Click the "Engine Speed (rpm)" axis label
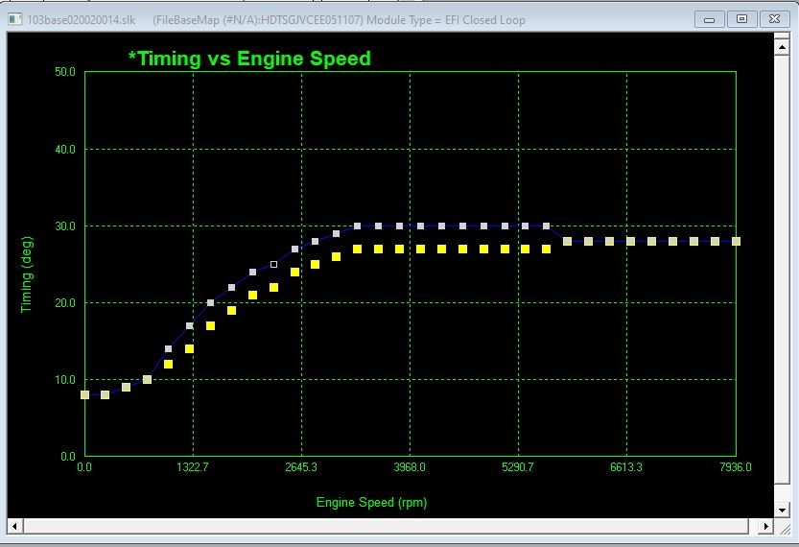Screen dimensions: 799x547 pyautogui.click(x=371, y=502)
